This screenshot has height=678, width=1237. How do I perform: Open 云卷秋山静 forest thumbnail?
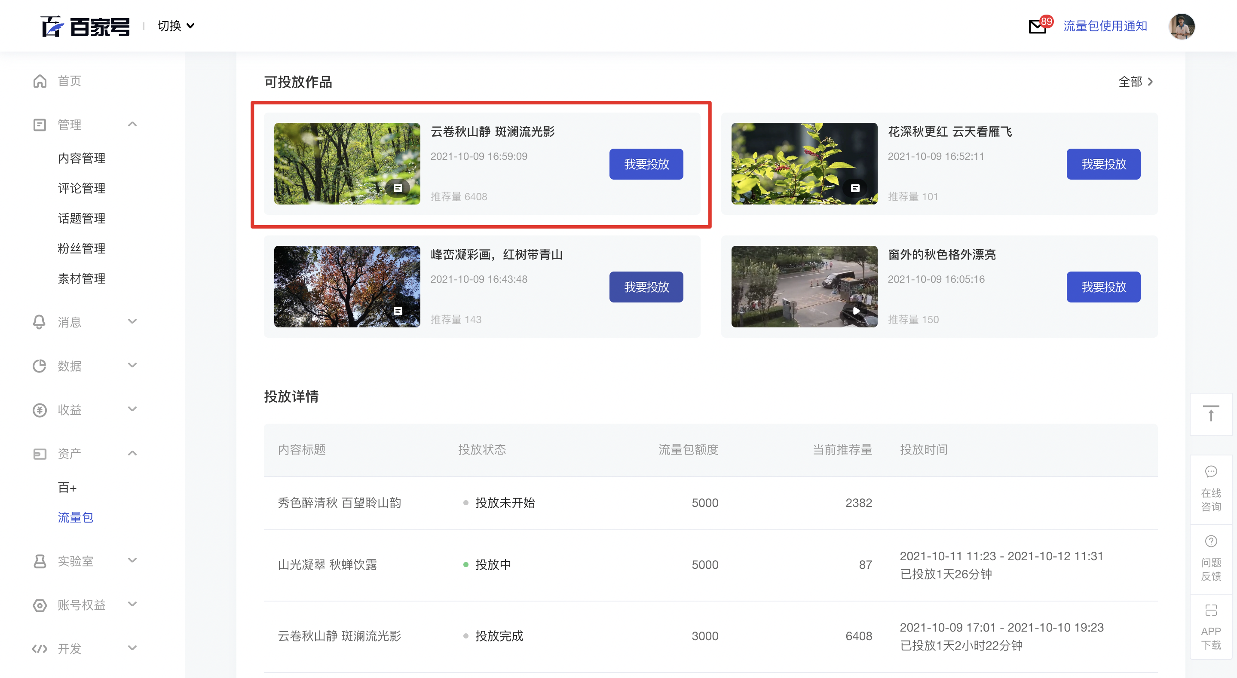(347, 164)
